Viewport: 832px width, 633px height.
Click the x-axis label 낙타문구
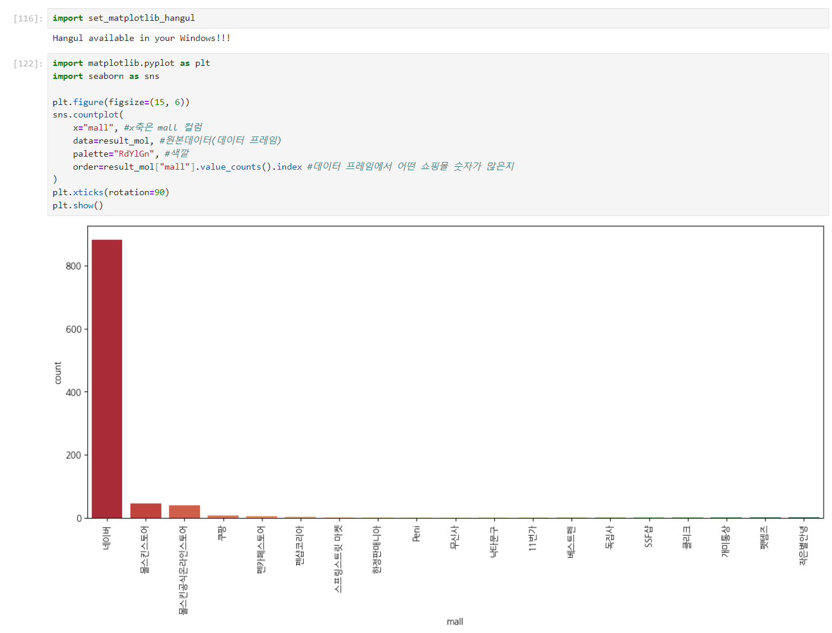493,542
